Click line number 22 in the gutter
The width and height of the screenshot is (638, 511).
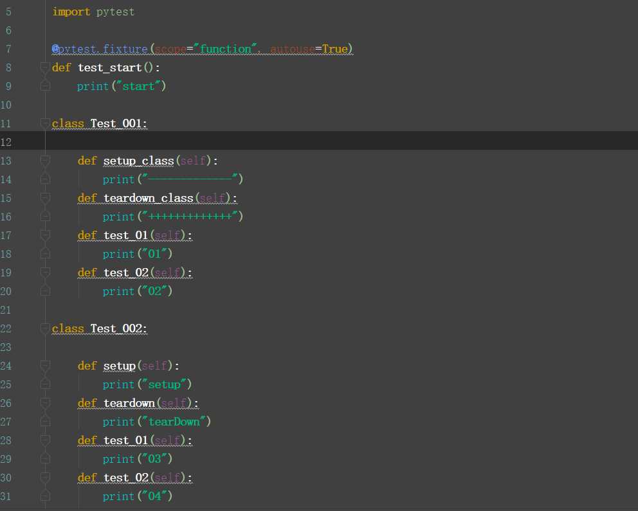coord(8,328)
